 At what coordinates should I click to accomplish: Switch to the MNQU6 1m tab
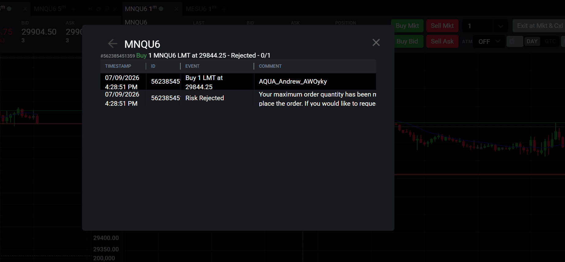(x=141, y=9)
